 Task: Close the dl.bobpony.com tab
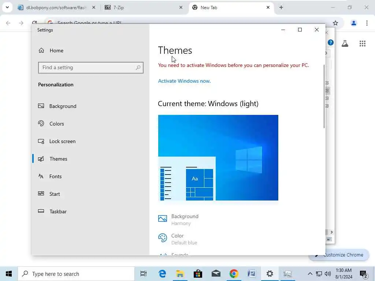coord(94,7)
